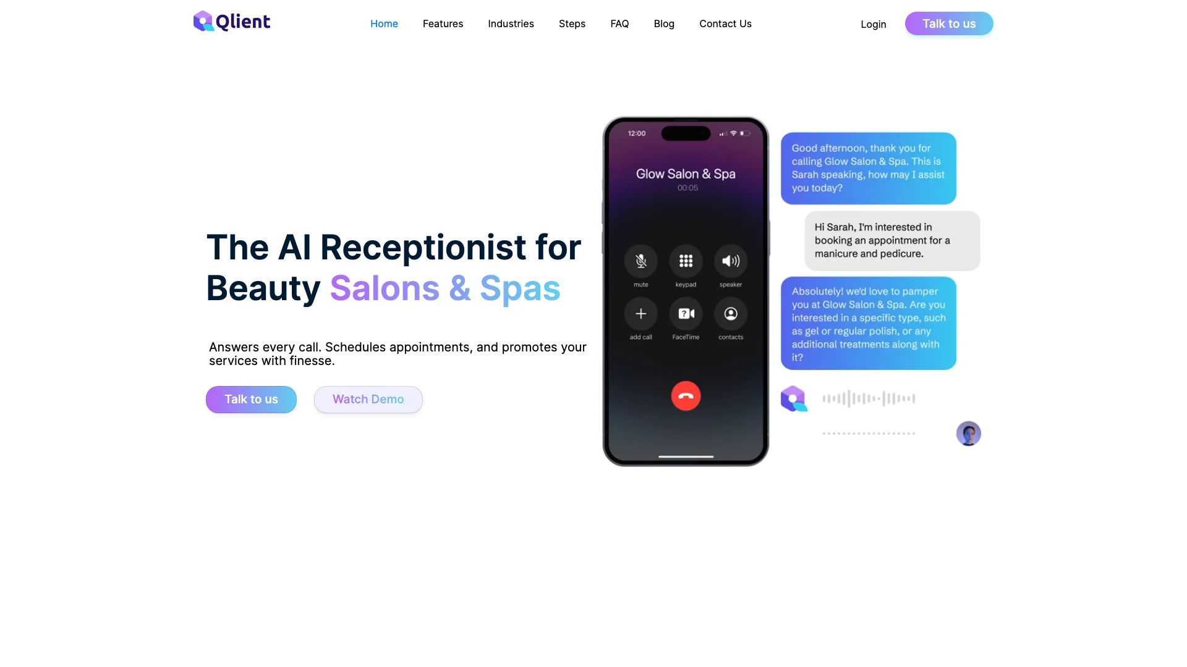Viewport: 1187px width, 667px height.
Task: Click the Watch Demo button
Action: coord(368,399)
